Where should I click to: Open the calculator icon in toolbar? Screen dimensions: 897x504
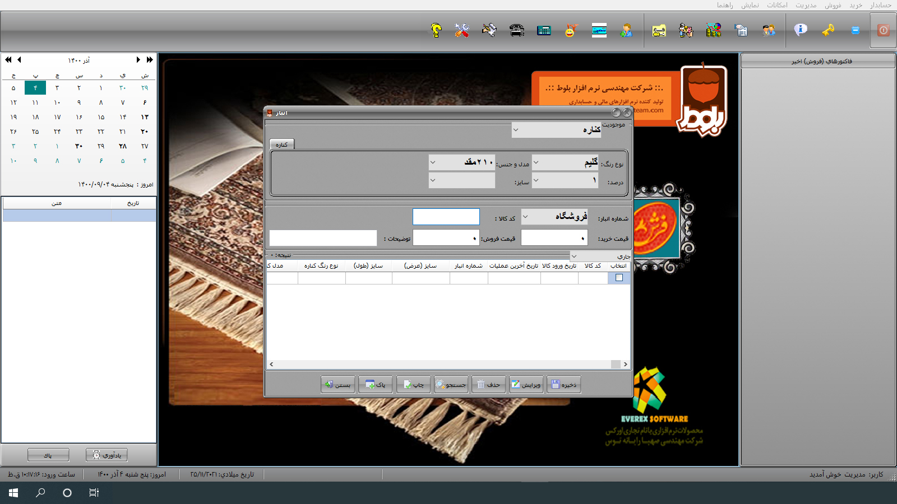click(x=544, y=30)
